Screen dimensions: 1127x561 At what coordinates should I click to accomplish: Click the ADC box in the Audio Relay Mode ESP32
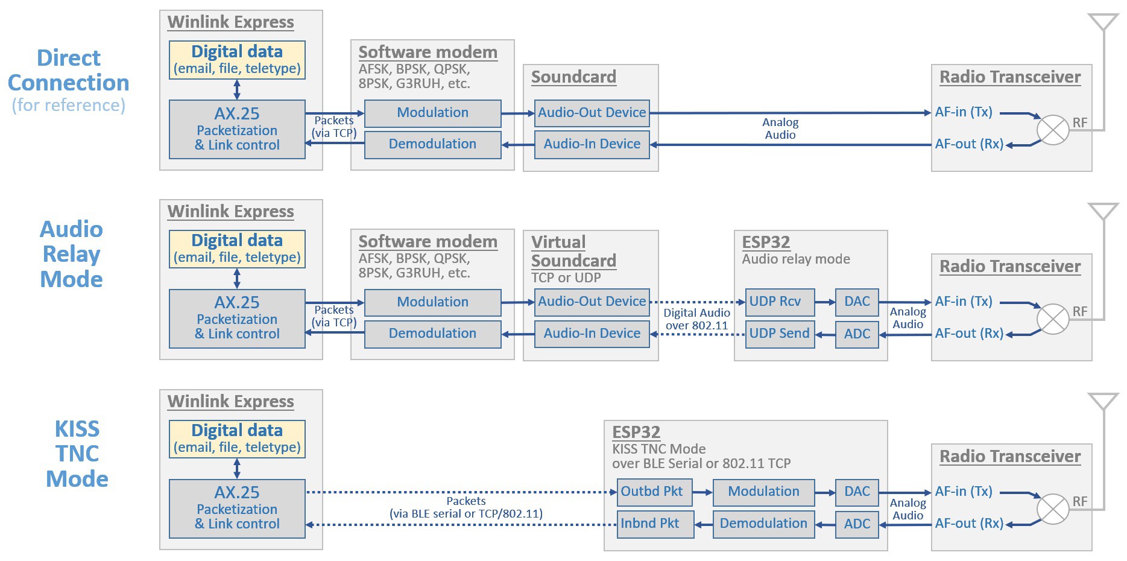point(857,334)
